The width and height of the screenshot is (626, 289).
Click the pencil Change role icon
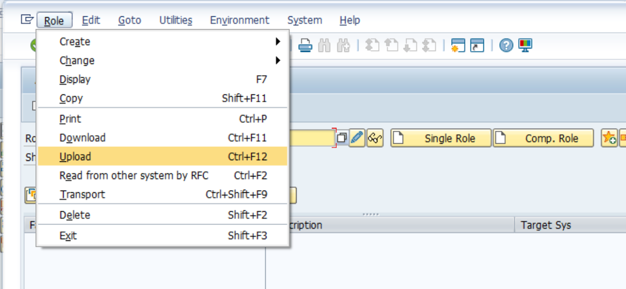[357, 138]
